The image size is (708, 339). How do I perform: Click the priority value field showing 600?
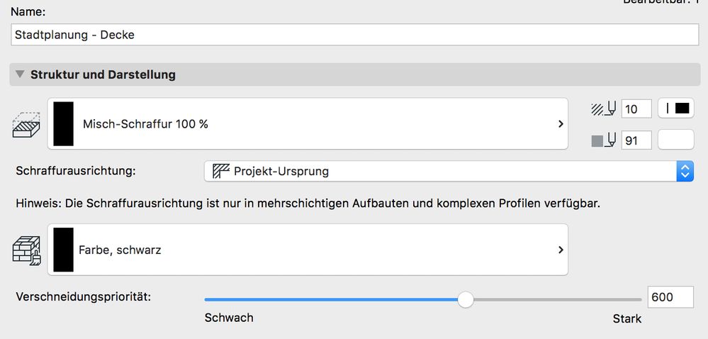point(670,298)
